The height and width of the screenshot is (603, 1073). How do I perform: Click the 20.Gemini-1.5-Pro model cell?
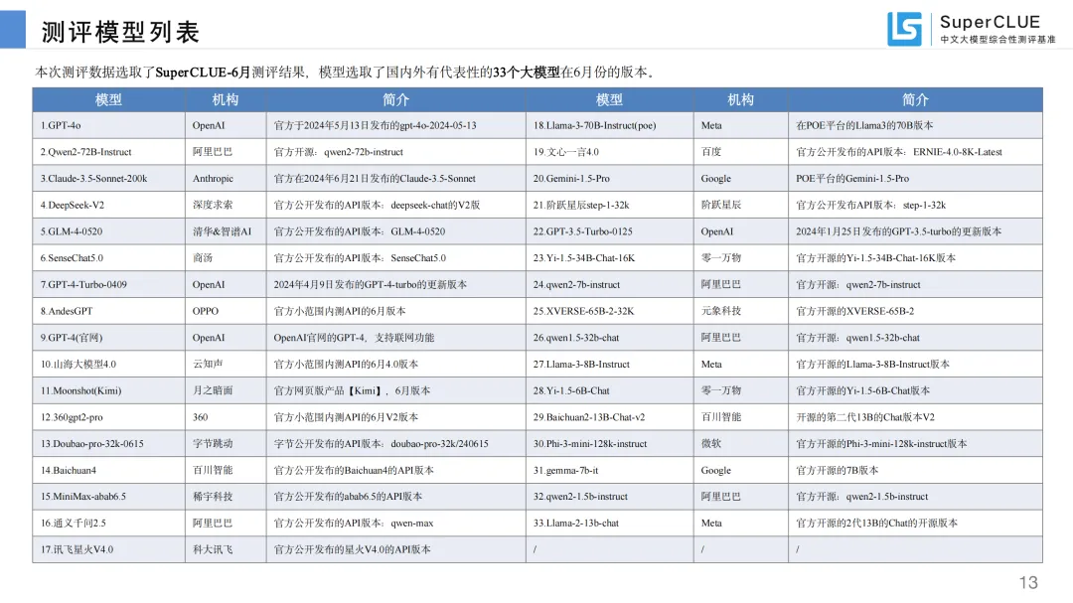click(x=610, y=179)
